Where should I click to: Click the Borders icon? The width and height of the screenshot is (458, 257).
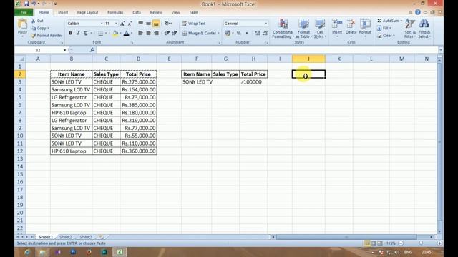pyautogui.click(x=100, y=34)
